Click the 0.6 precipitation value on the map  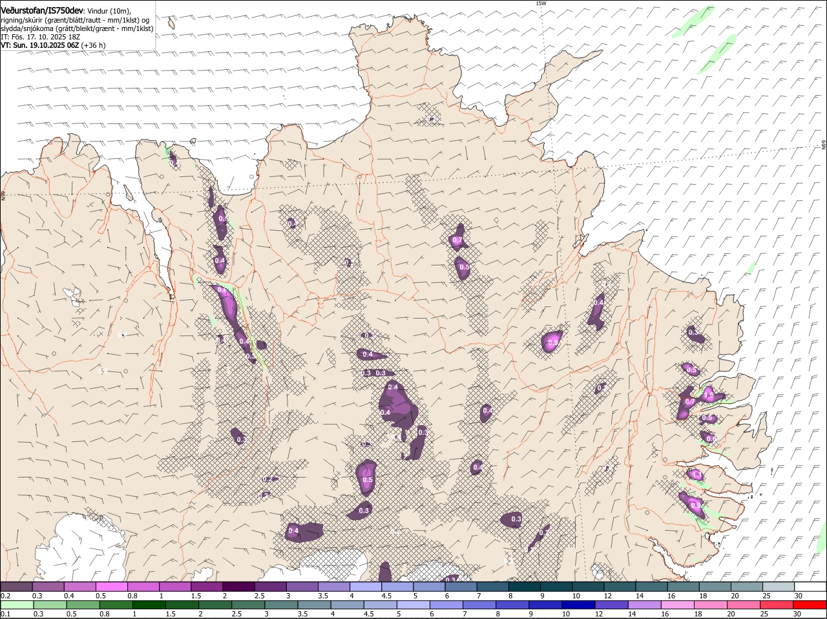point(711,439)
